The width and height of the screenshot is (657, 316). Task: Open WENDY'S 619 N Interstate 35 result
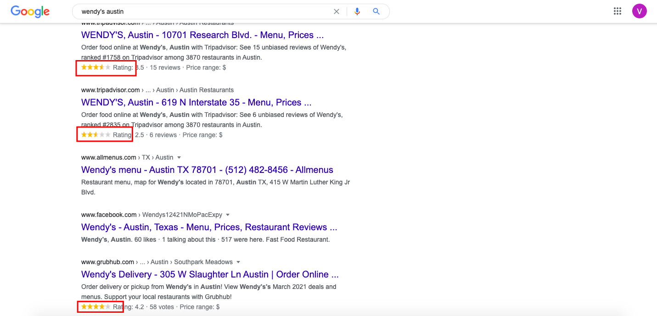tap(197, 102)
